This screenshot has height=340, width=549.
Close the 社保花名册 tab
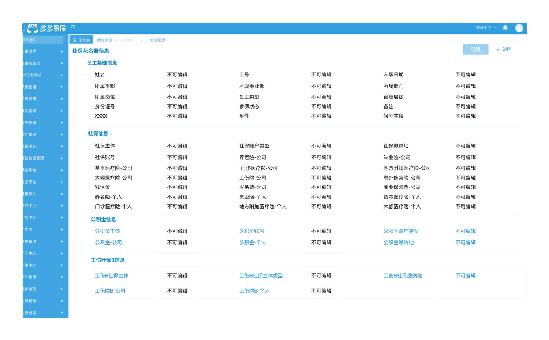coord(142,40)
